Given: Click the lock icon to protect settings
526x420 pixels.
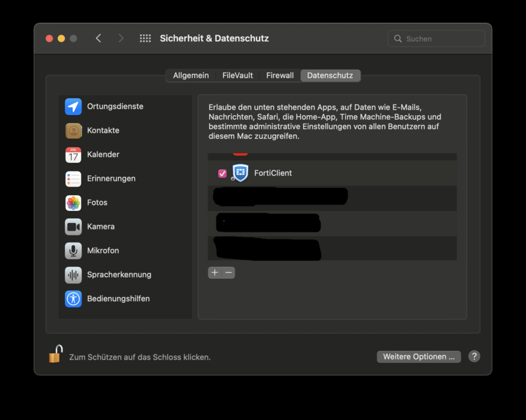Looking at the screenshot, I should (56, 355).
